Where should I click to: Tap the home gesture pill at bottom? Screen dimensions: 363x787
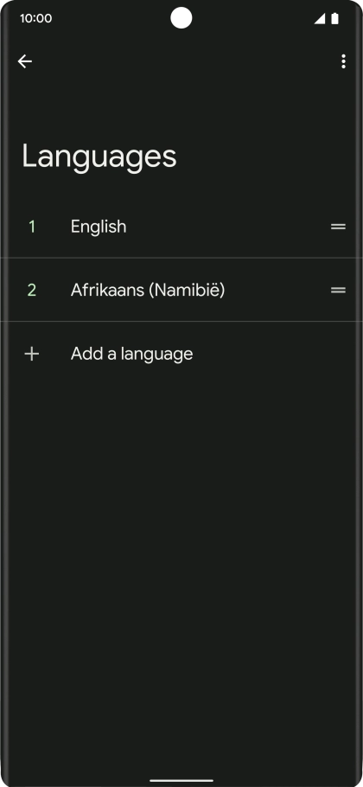181,780
